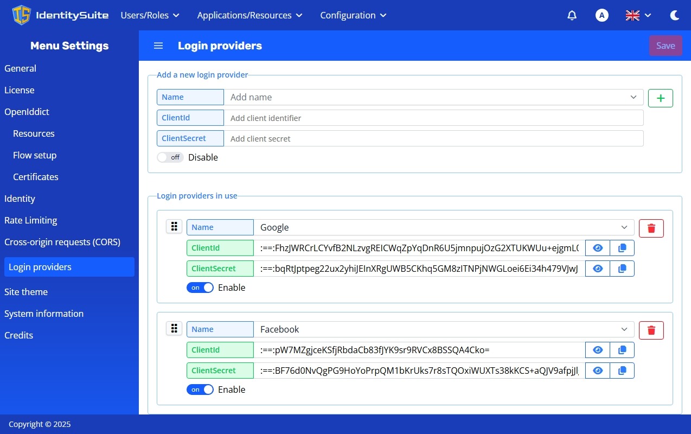This screenshot has height=434, width=691.
Task: Toggle the Facebook provider Enable switch
Action: (200, 390)
